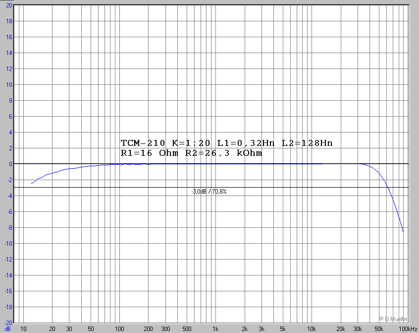Screen dimensions: 419x333
Task: Select the -18 label on the dB axis
Action: click(x=8, y=307)
